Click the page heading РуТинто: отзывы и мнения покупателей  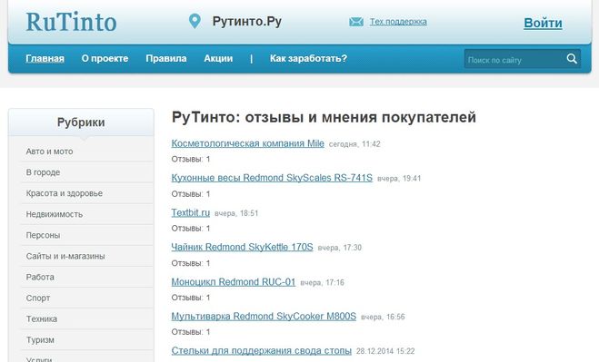[x=324, y=117]
